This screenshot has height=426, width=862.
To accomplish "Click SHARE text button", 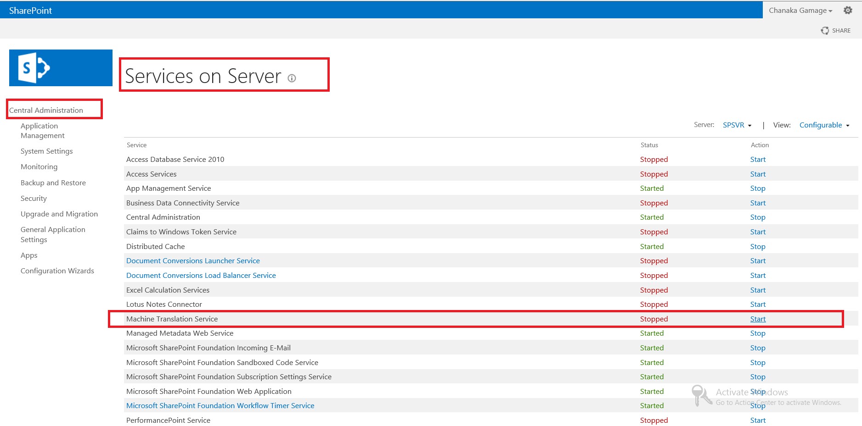I will (841, 30).
